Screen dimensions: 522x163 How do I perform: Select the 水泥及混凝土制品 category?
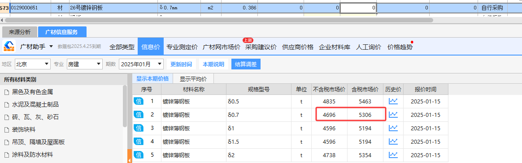(x=35, y=105)
